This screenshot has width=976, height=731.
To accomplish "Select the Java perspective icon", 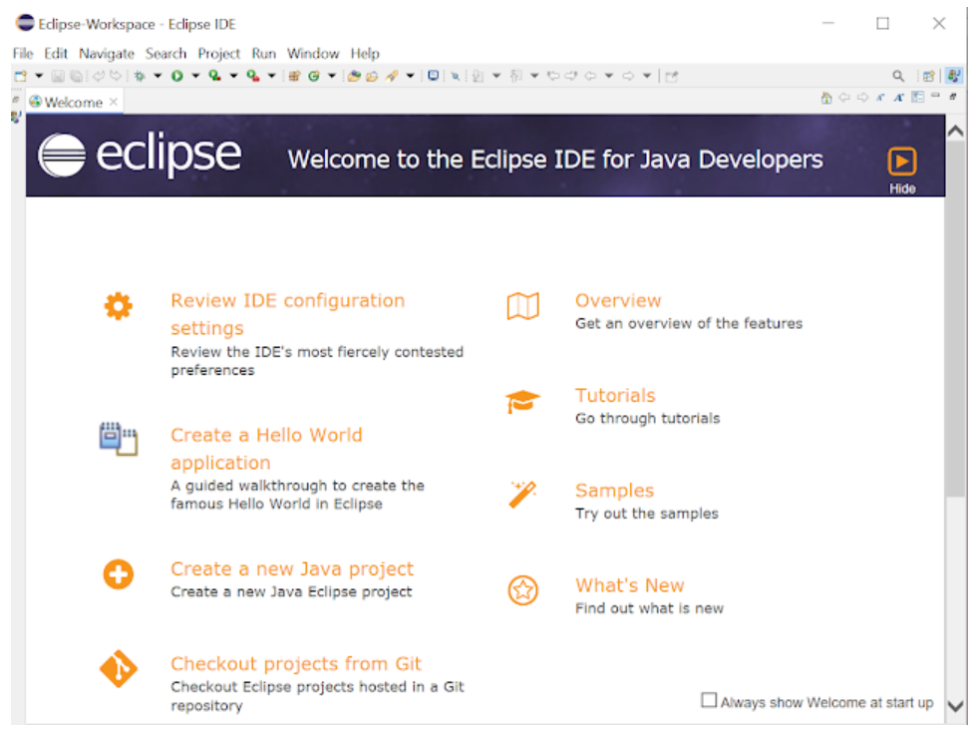I will coord(954,76).
